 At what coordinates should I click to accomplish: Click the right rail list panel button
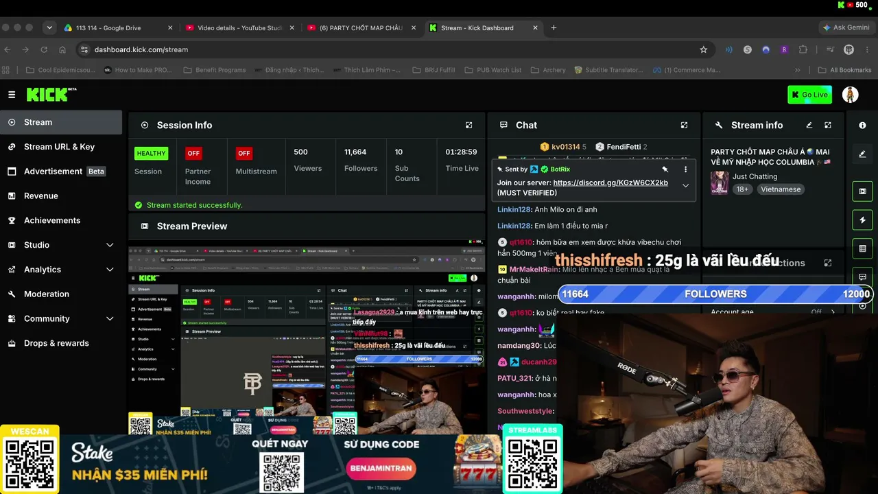click(862, 248)
